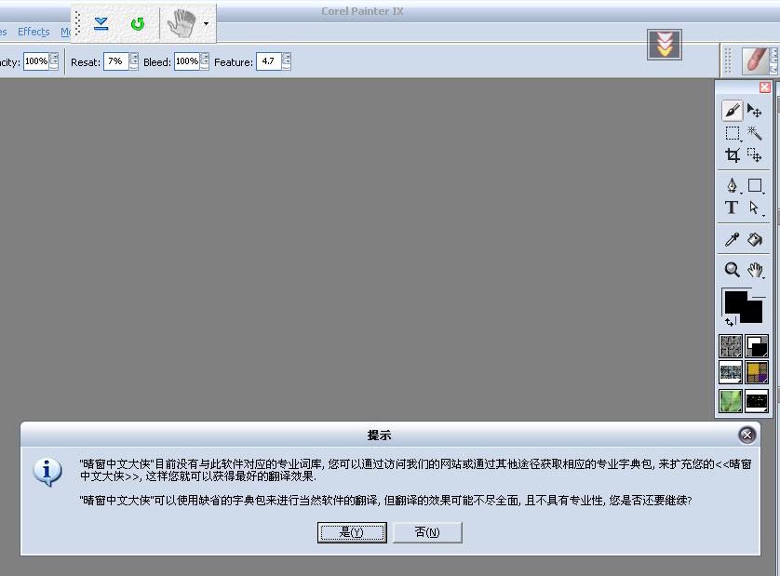Viewport: 780px width, 576px height.
Task: Click the blue download arrow icon
Action: pyautogui.click(x=101, y=23)
